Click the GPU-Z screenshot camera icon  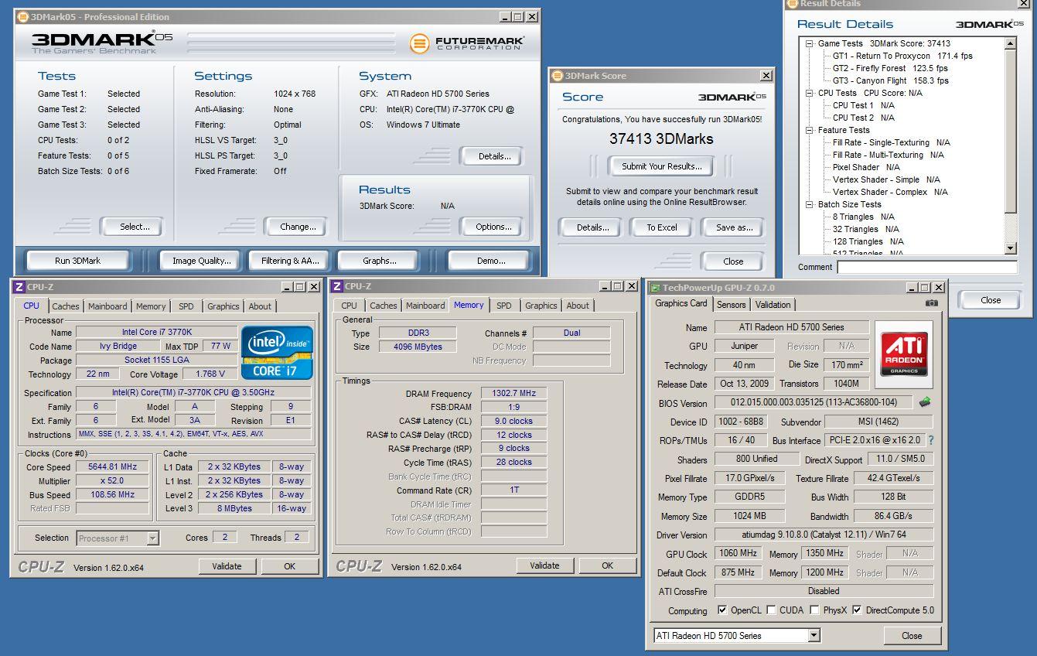[932, 303]
